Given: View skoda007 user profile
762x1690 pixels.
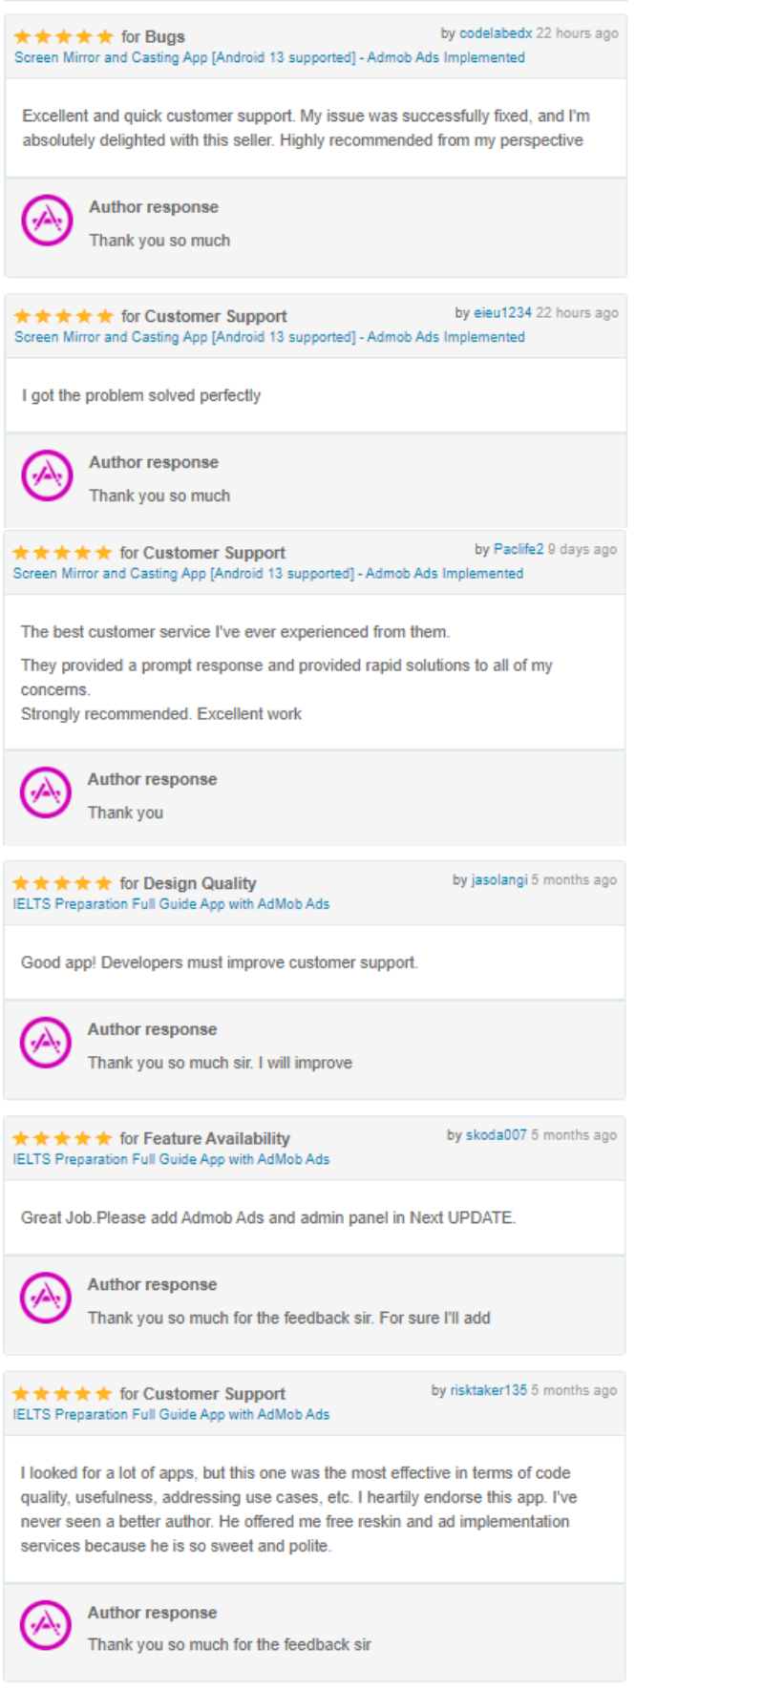Looking at the screenshot, I should (x=497, y=1135).
